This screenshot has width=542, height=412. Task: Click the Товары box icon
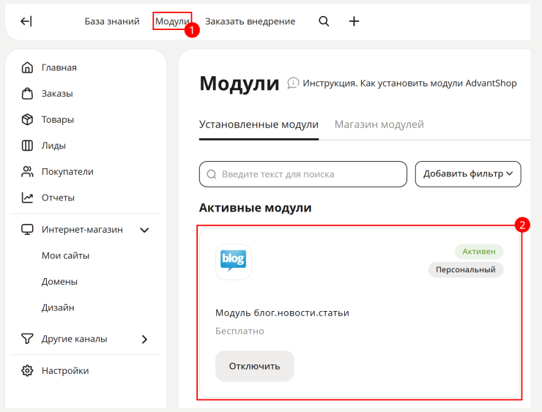click(x=27, y=119)
